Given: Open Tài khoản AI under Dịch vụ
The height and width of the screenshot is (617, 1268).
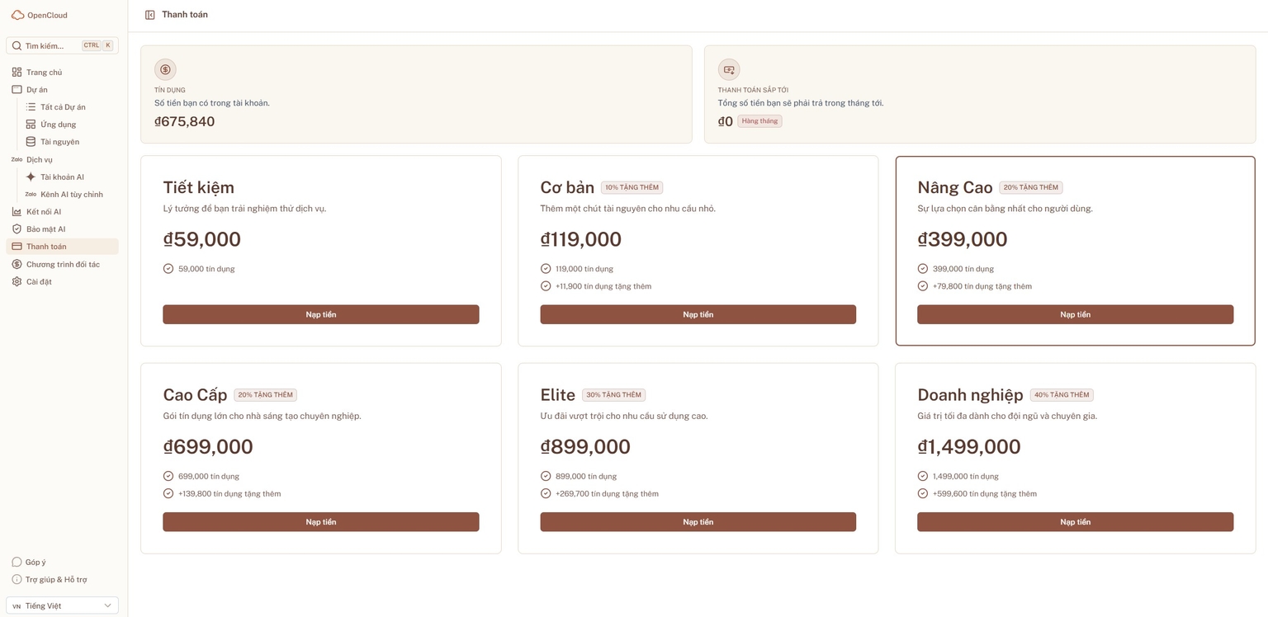Looking at the screenshot, I should coord(62,177).
